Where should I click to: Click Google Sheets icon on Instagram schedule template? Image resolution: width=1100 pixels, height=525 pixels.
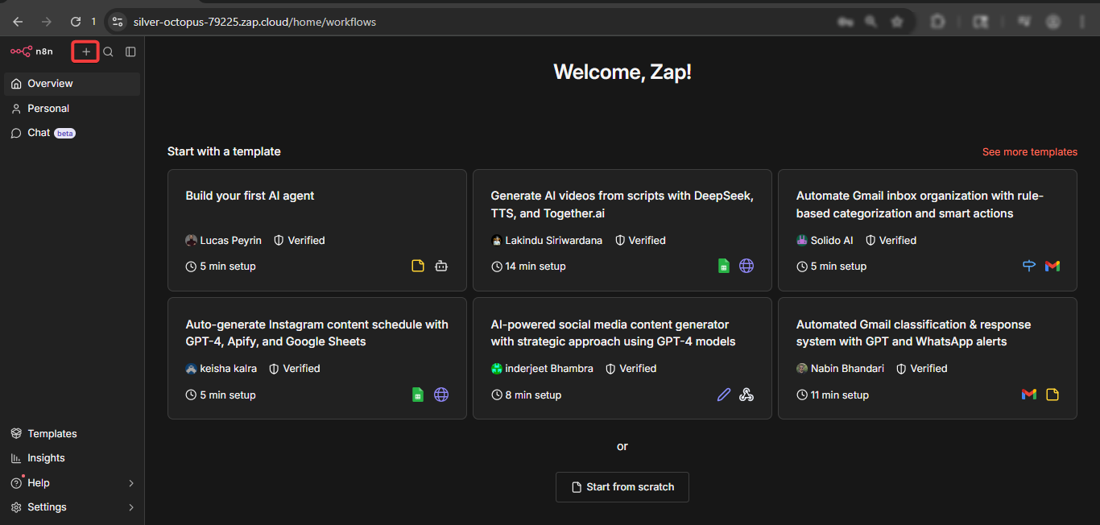point(418,395)
